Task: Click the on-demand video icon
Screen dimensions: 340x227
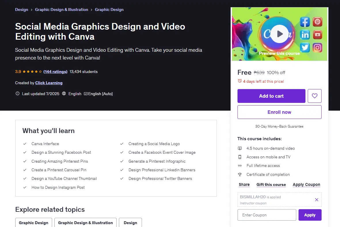Action: (x=240, y=148)
